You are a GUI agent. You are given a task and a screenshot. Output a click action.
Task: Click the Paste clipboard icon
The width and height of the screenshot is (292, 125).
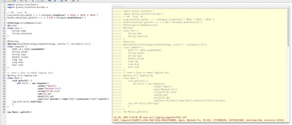(x=43, y=1)
